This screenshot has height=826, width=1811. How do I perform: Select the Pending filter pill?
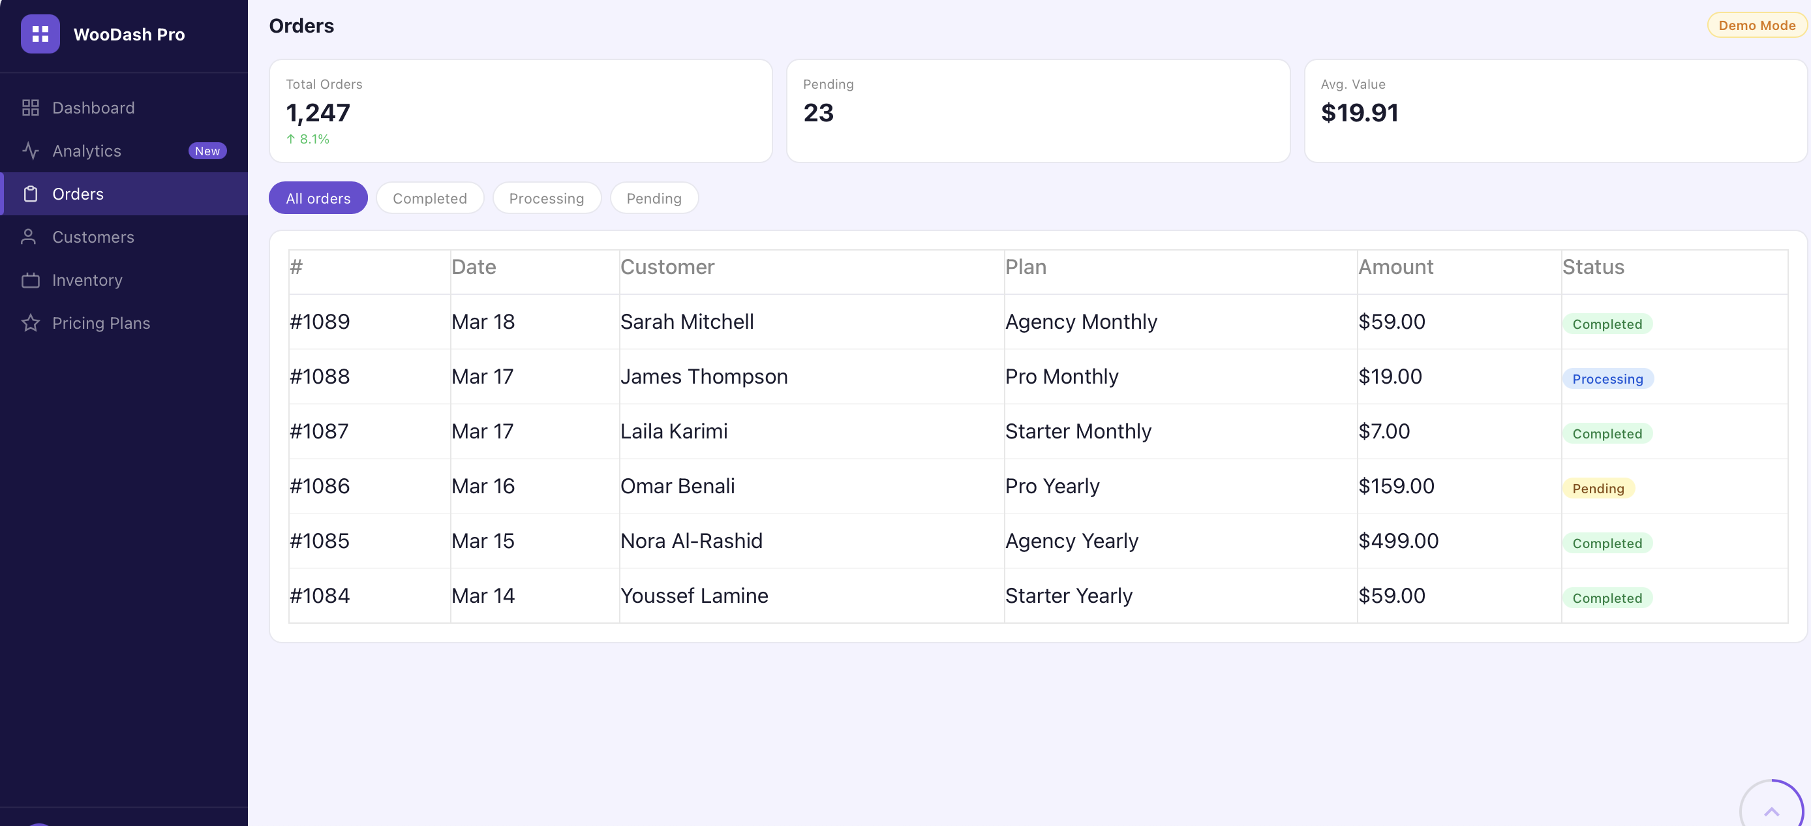click(x=654, y=198)
